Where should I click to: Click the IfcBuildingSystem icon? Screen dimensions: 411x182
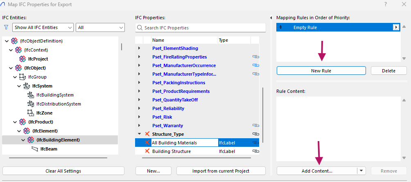(30, 95)
